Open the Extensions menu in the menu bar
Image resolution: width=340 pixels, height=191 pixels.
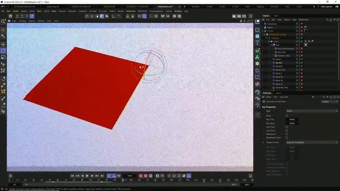point(131,11)
